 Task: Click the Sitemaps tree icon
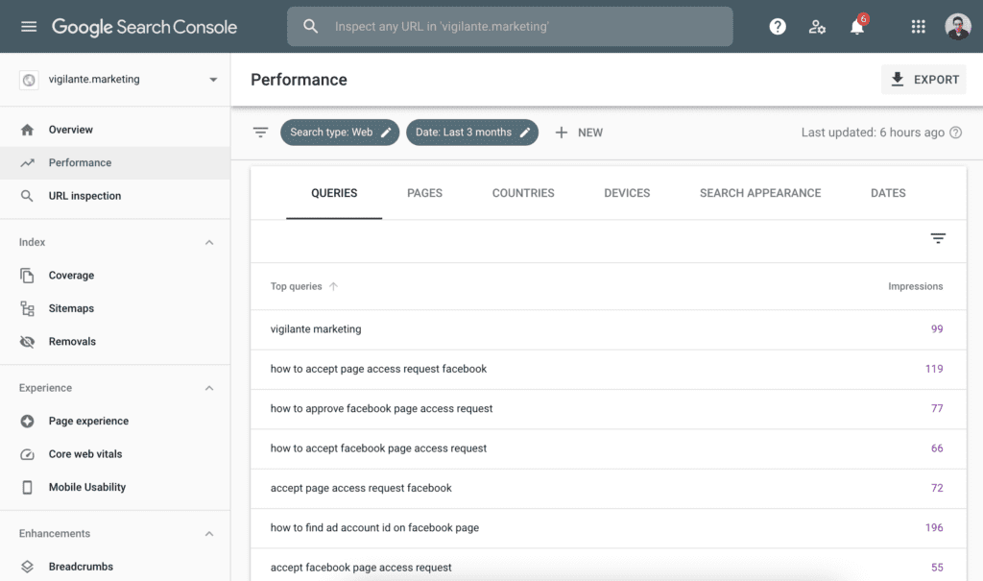(x=27, y=308)
